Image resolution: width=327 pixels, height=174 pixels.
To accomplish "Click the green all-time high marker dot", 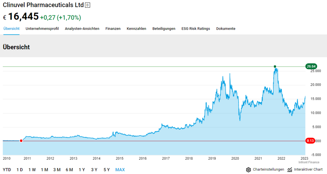I will [x=275, y=67].
